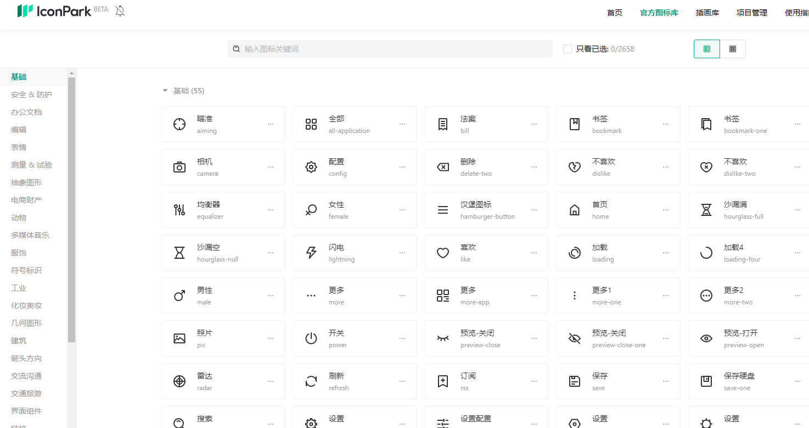Open the ellipsis menu for home
Screen dimensions: 809x428
(x=666, y=210)
